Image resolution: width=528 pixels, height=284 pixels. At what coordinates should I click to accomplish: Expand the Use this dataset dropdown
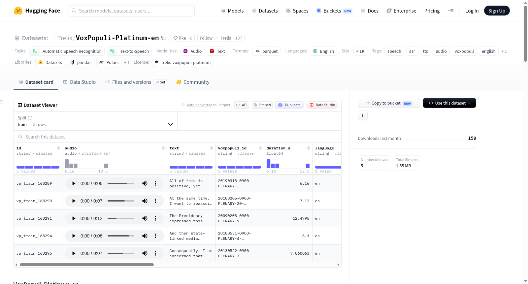point(449,103)
